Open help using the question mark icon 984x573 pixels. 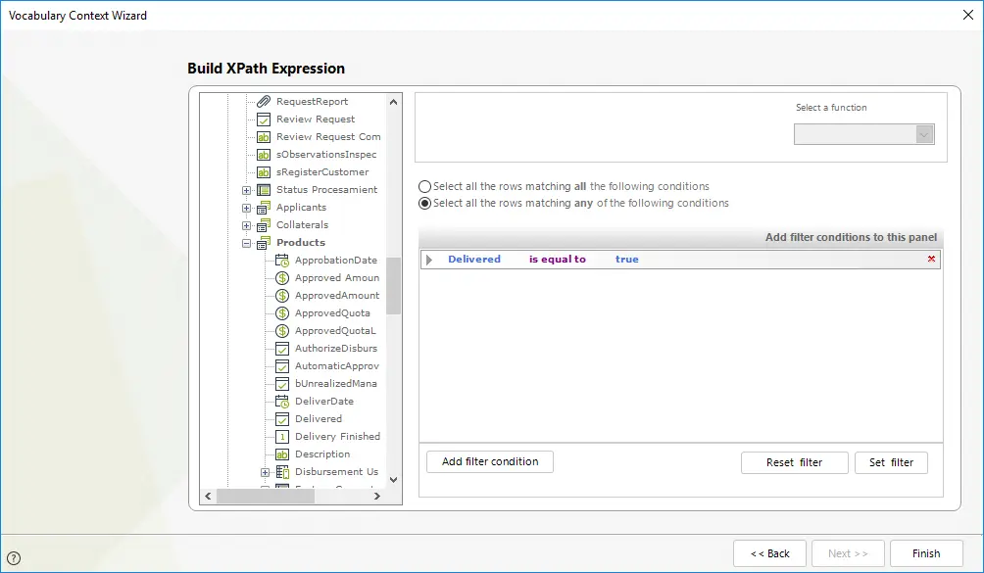tap(13, 558)
